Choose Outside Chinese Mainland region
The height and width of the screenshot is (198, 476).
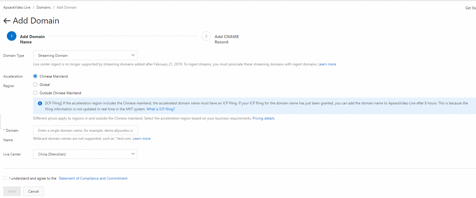point(35,93)
